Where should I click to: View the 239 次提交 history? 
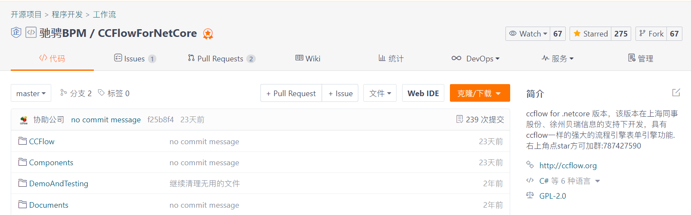[480, 119]
